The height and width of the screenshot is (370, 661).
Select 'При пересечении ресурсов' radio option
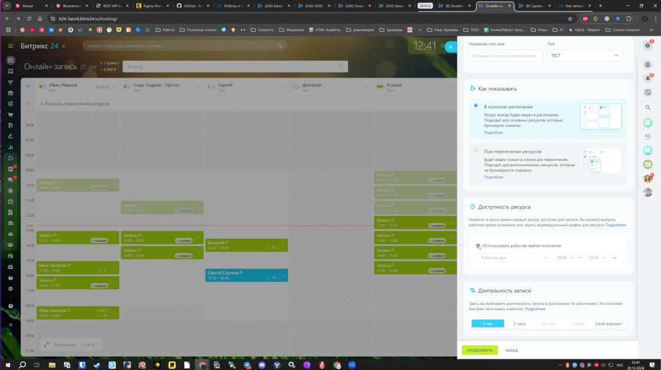[476, 150]
